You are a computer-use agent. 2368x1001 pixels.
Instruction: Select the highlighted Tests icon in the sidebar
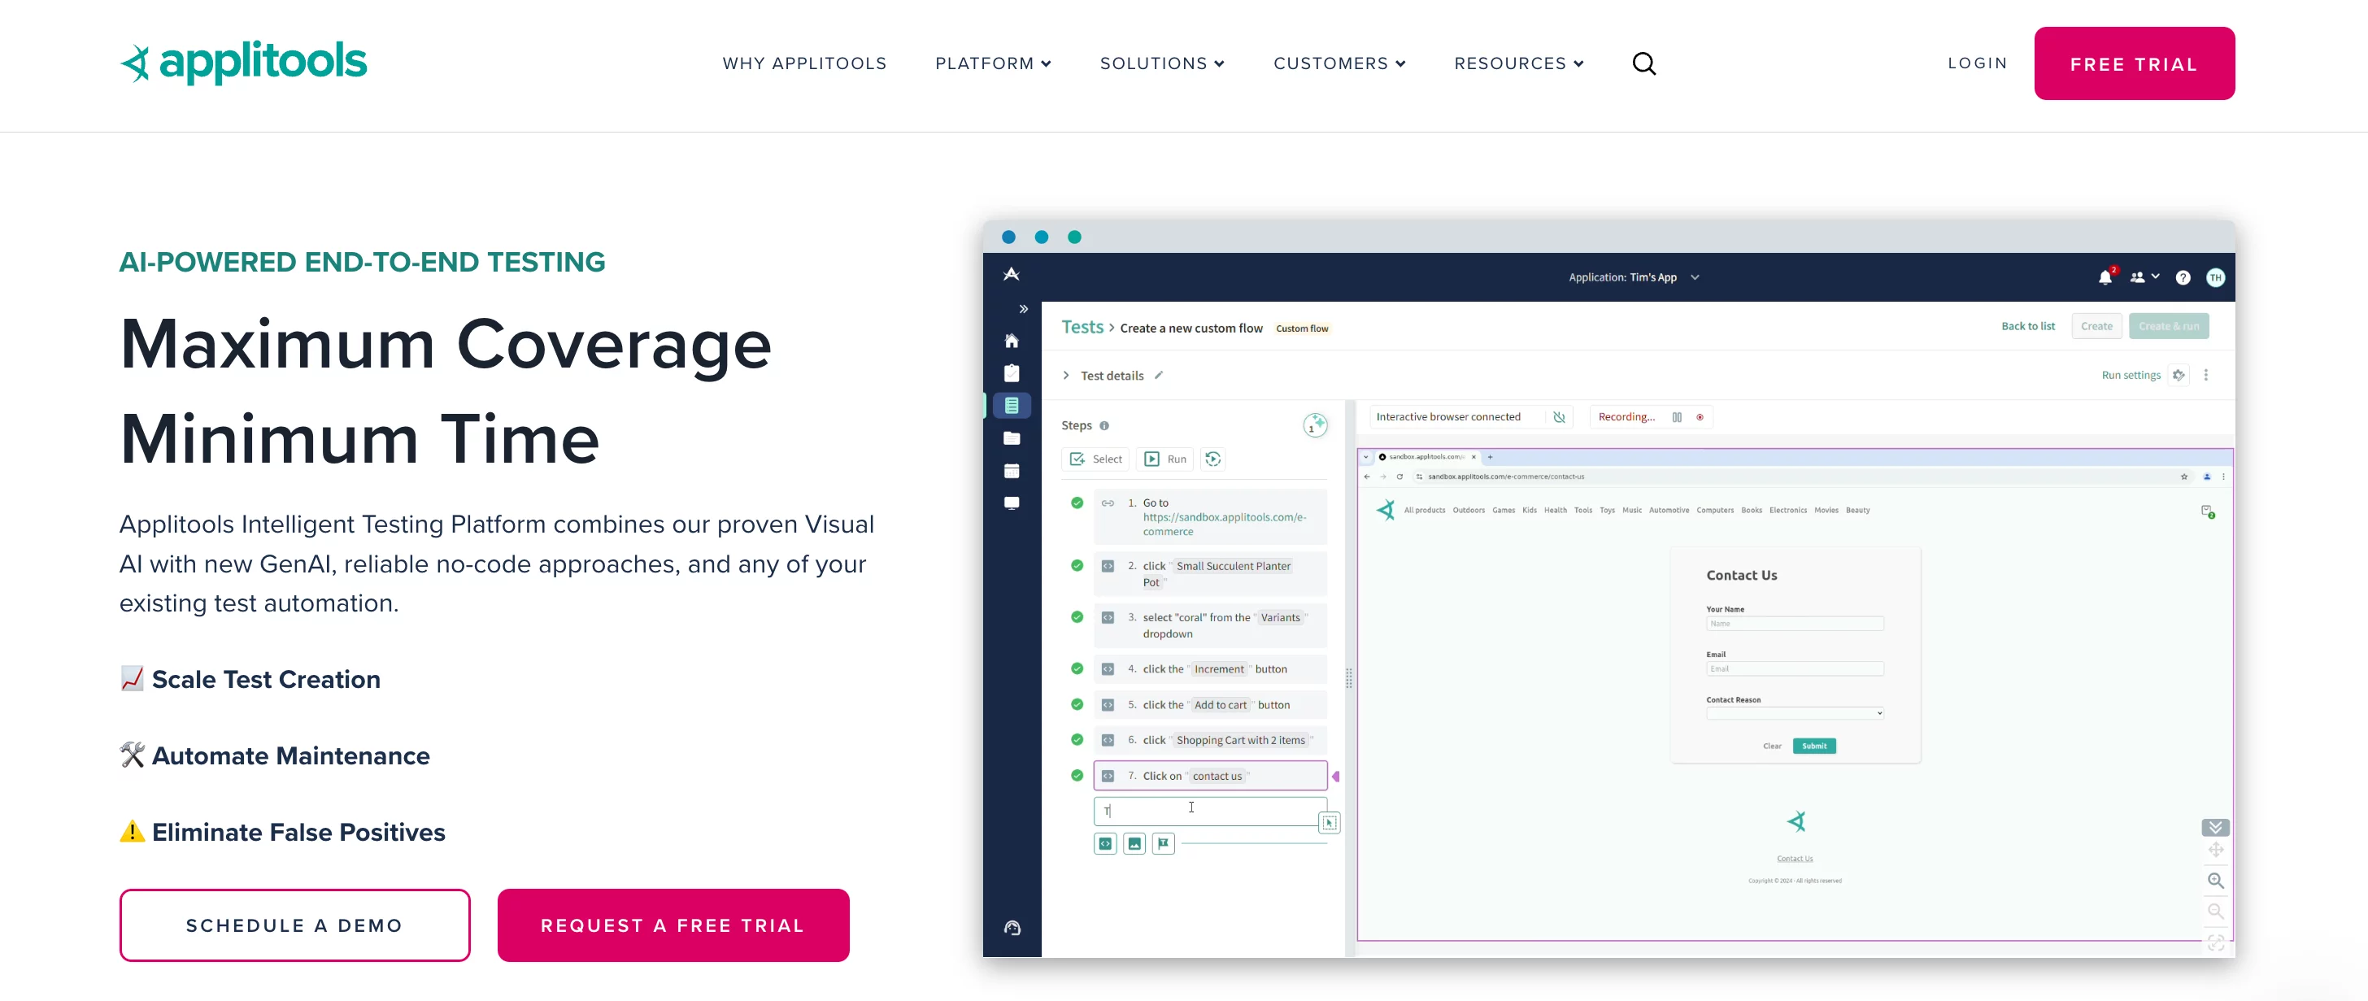[x=1012, y=406]
